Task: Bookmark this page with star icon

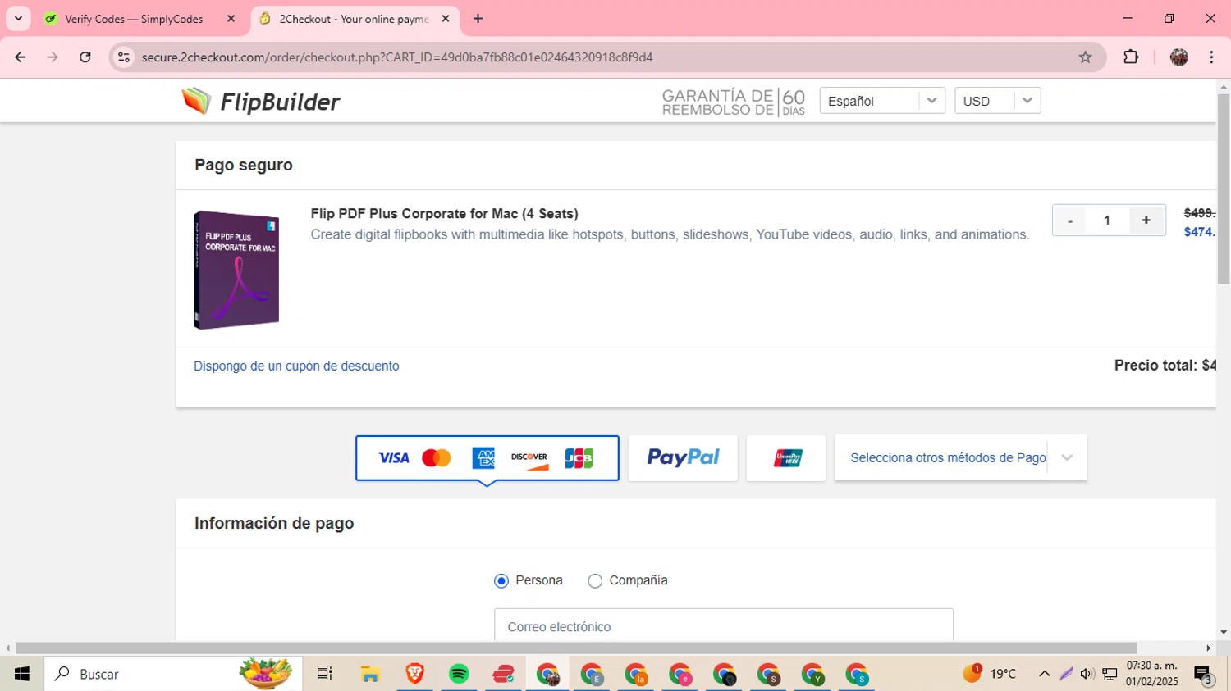Action: point(1086,57)
